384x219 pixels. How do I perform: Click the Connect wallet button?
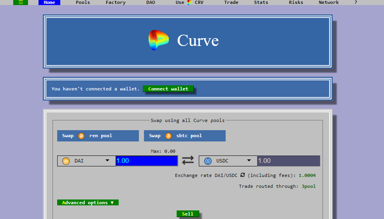(168, 89)
